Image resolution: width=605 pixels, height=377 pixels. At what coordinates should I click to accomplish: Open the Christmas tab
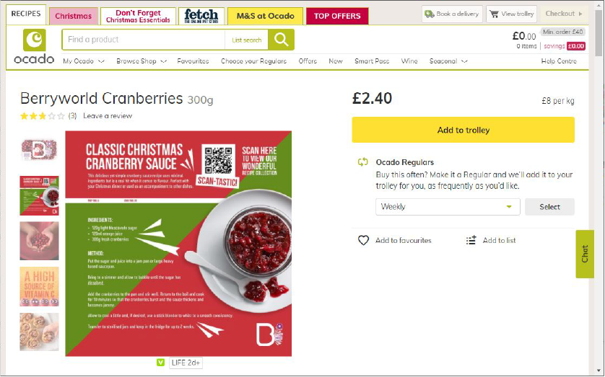[74, 16]
